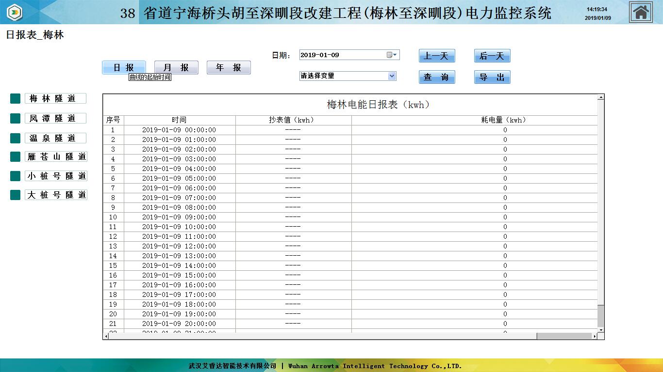The height and width of the screenshot is (372, 663).
Task: Switch to the 年报 yearly report tab
Action: pos(229,68)
